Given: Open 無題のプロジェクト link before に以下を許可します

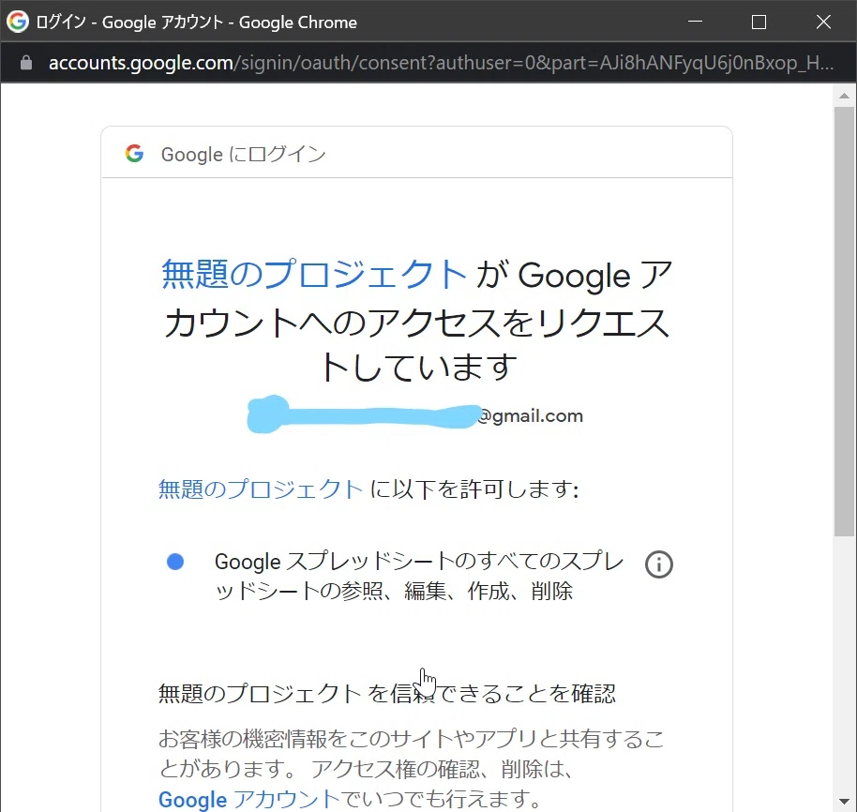Looking at the screenshot, I should (260, 489).
